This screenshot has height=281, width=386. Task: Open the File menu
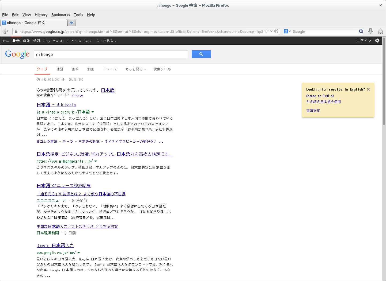point(5,15)
